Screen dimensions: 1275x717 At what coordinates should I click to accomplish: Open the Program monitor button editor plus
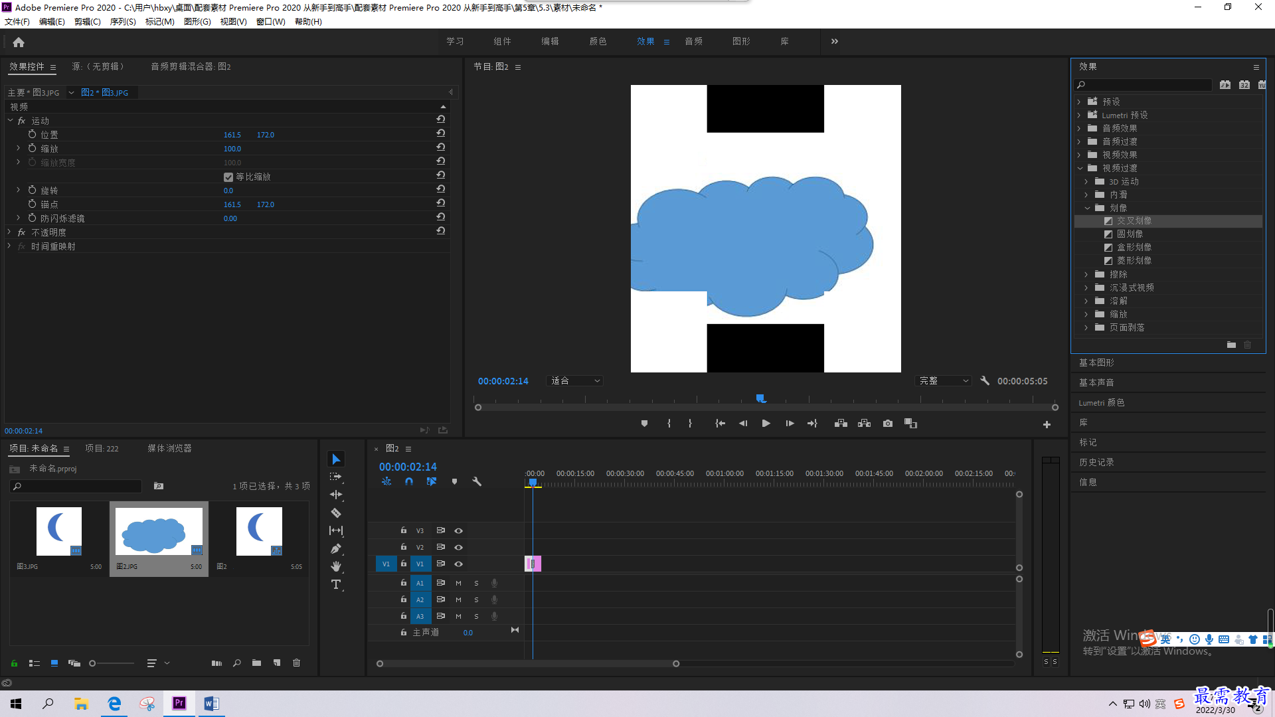[x=1047, y=425]
